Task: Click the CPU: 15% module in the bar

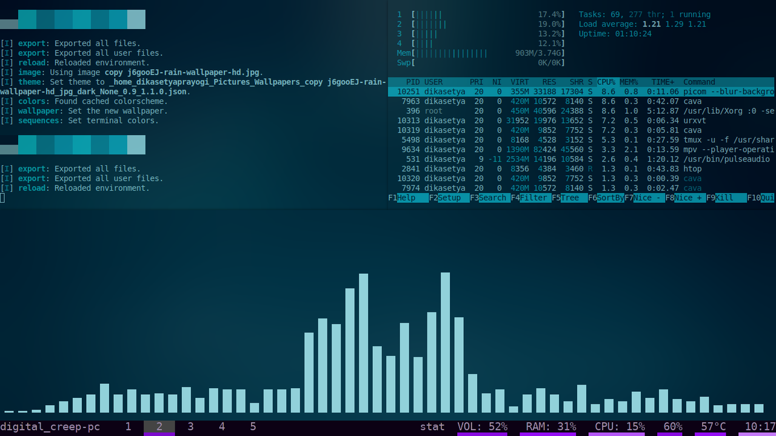Action: (x=620, y=427)
